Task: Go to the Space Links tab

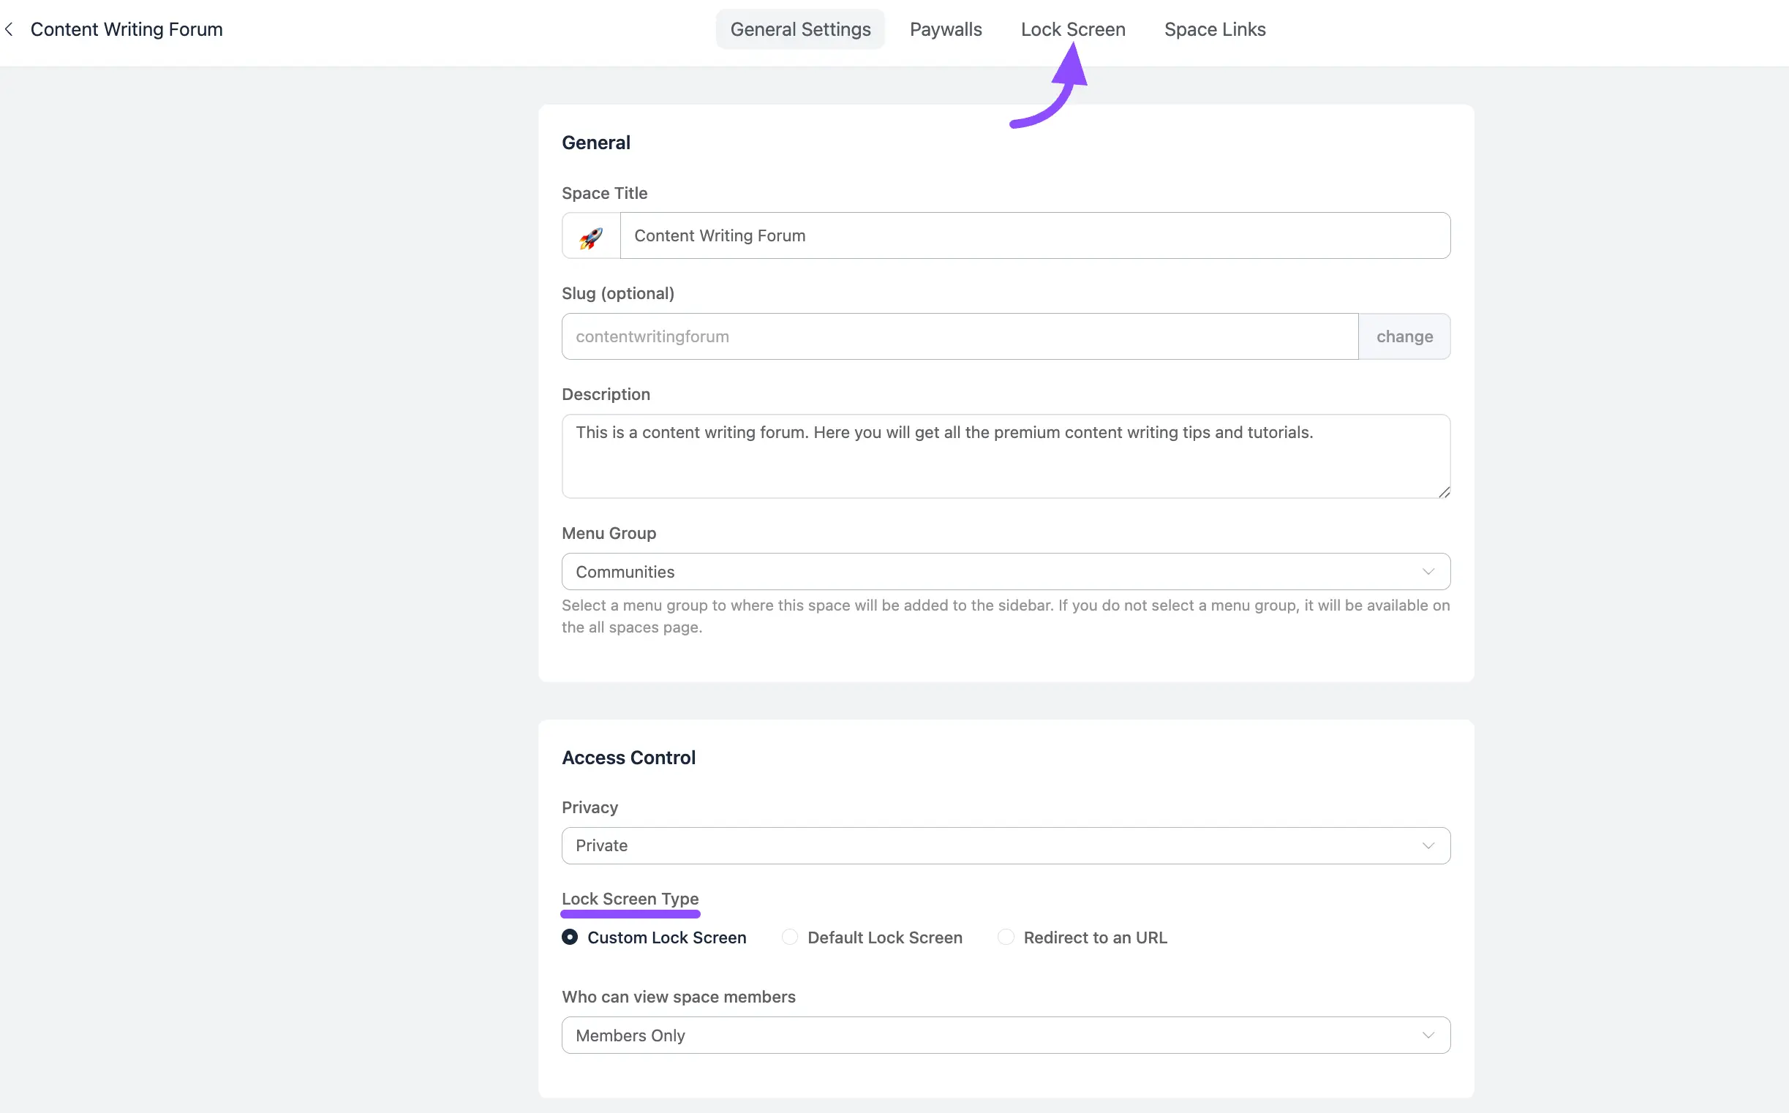Action: [1215, 29]
